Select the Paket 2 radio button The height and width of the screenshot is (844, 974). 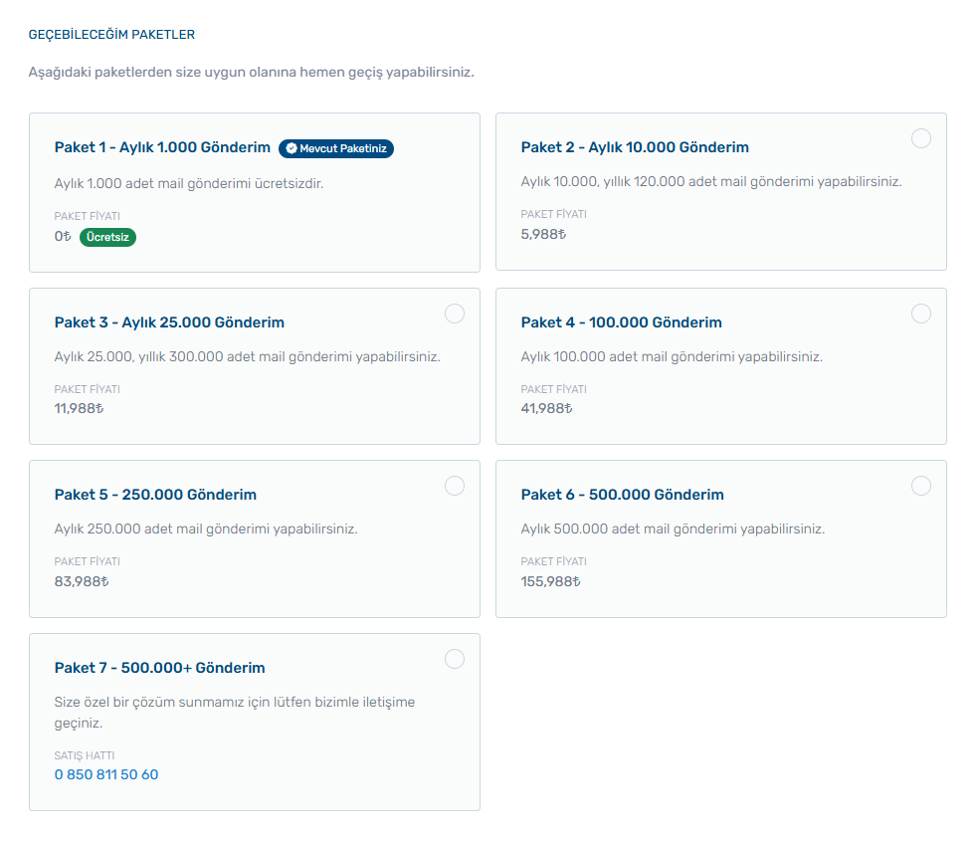[920, 138]
